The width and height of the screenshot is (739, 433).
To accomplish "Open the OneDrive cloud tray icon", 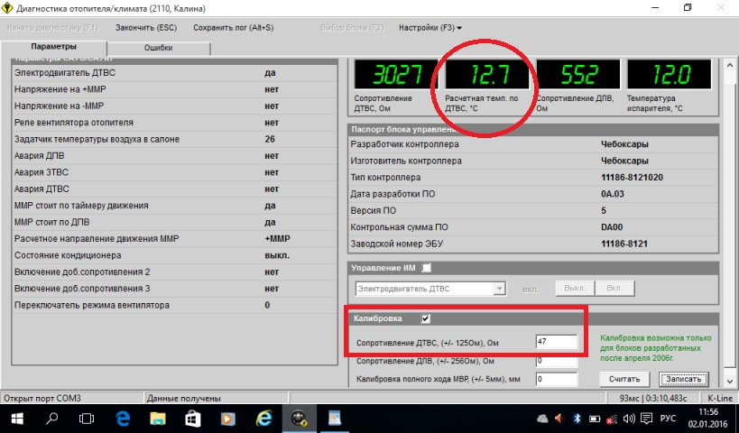I will click(x=542, y=419).
